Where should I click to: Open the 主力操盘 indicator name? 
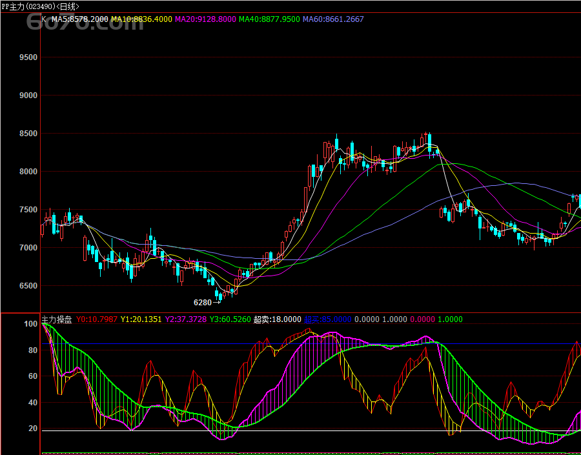pyautogui.click(x=57, y=319)
